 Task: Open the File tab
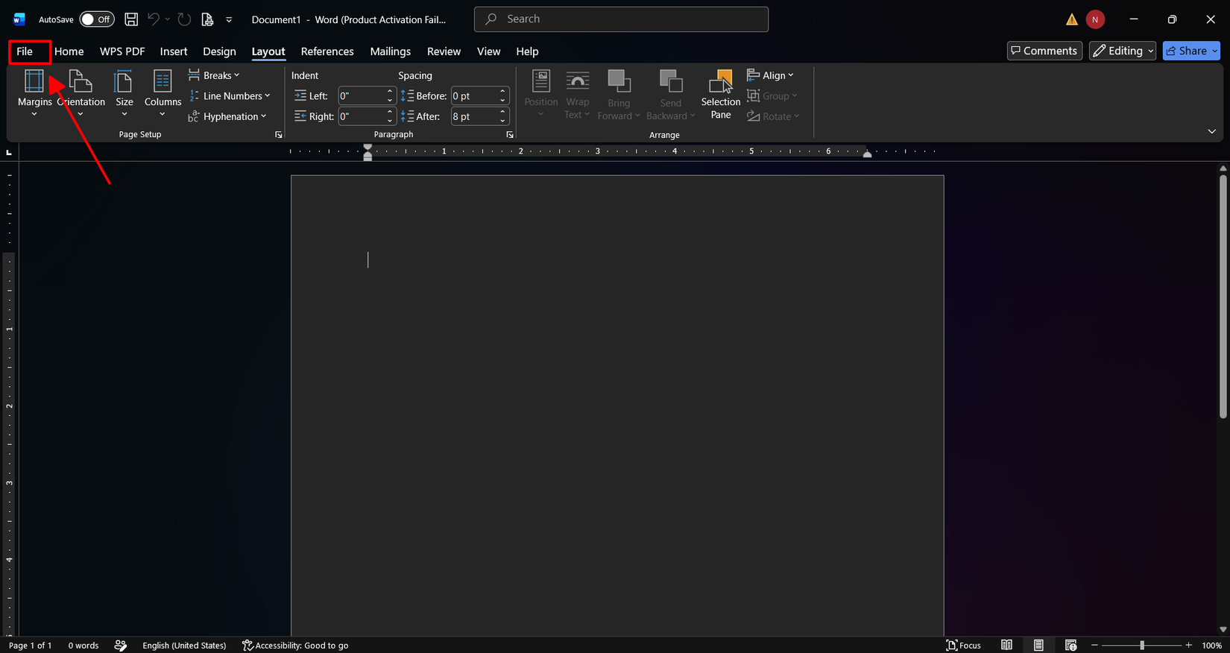tap(25, 51)
